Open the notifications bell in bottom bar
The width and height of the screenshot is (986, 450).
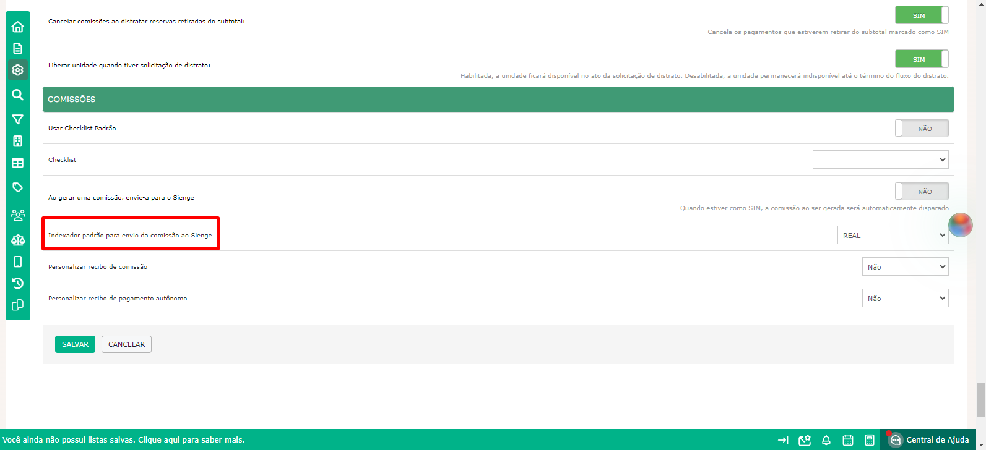[x=826, y=440]
